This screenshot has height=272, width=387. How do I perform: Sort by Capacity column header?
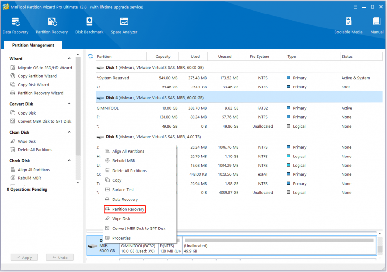[x=163, y=57]
